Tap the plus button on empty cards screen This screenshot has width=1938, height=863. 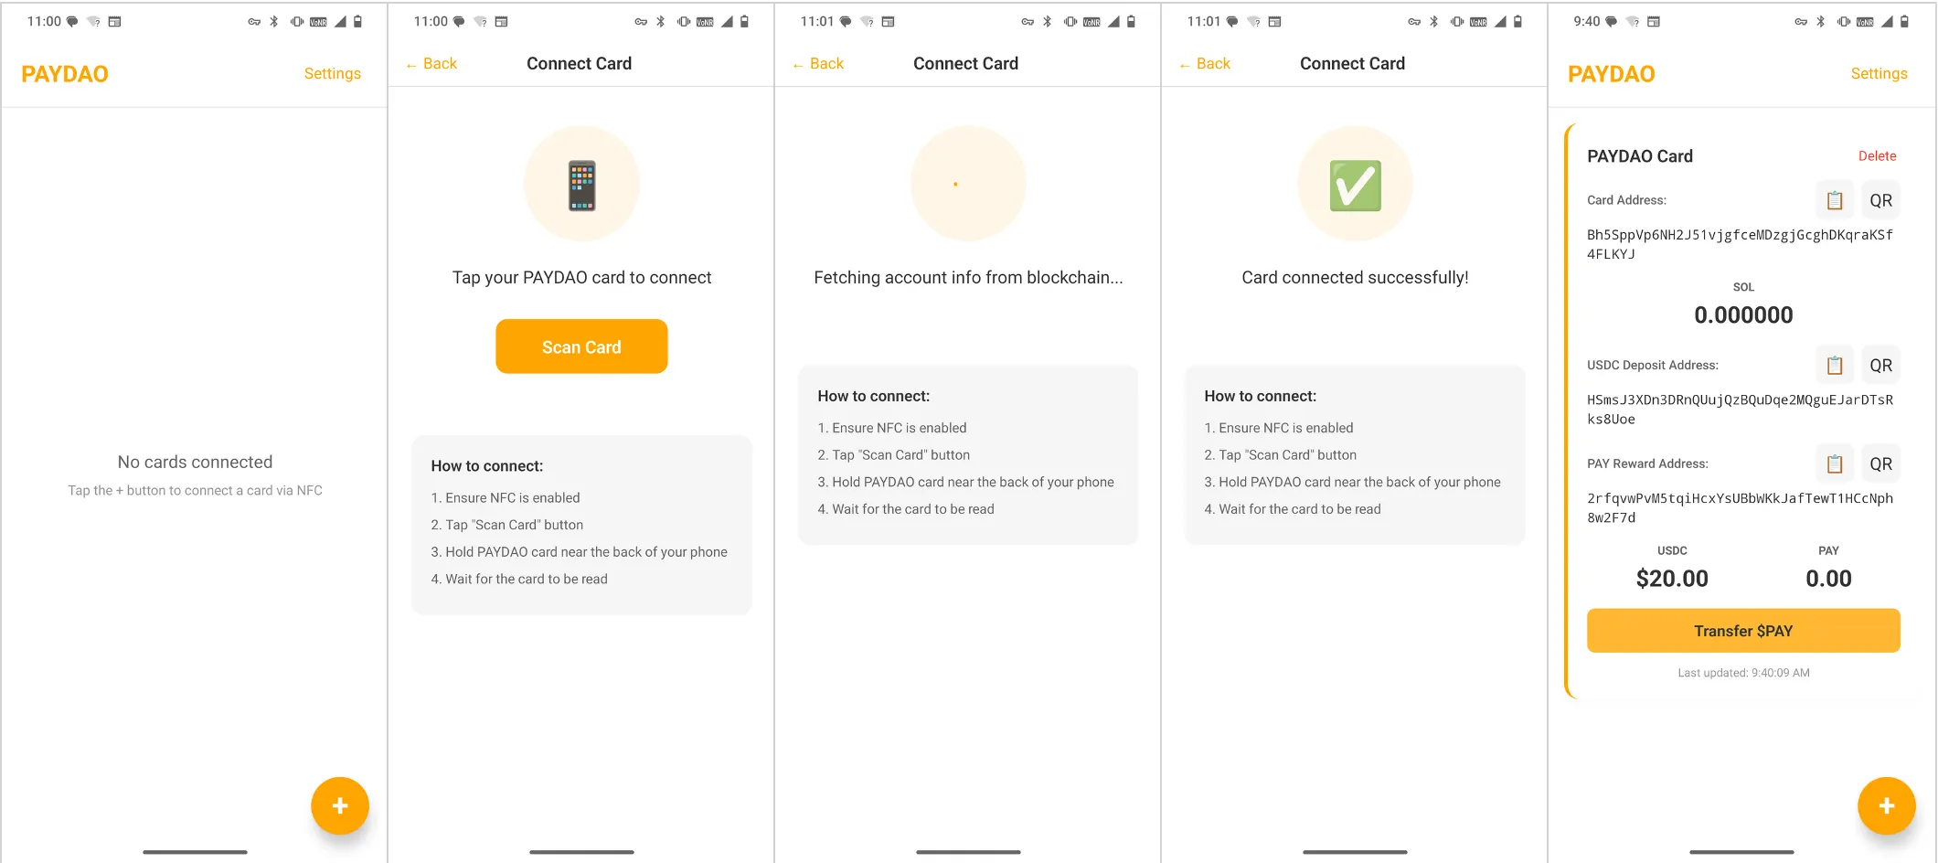(340, 805)
